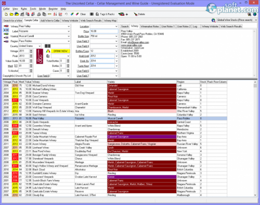Viewport: 260px width, 205px height.
Task: Click the Tags & Racks toolbar button
Action: coord(105,14)
